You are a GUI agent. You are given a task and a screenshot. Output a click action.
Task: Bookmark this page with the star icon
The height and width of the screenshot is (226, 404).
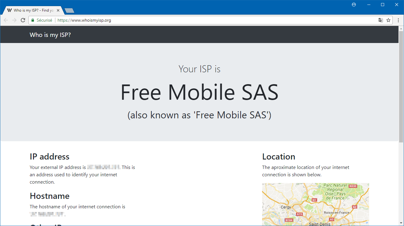coord(388,20)
